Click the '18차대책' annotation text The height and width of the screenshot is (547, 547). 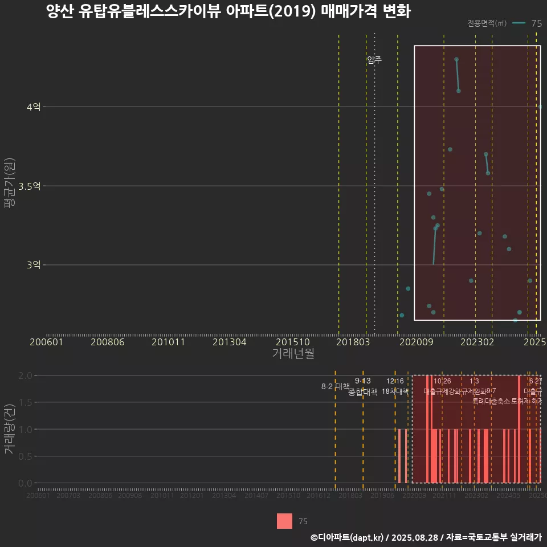pos(395,391)
